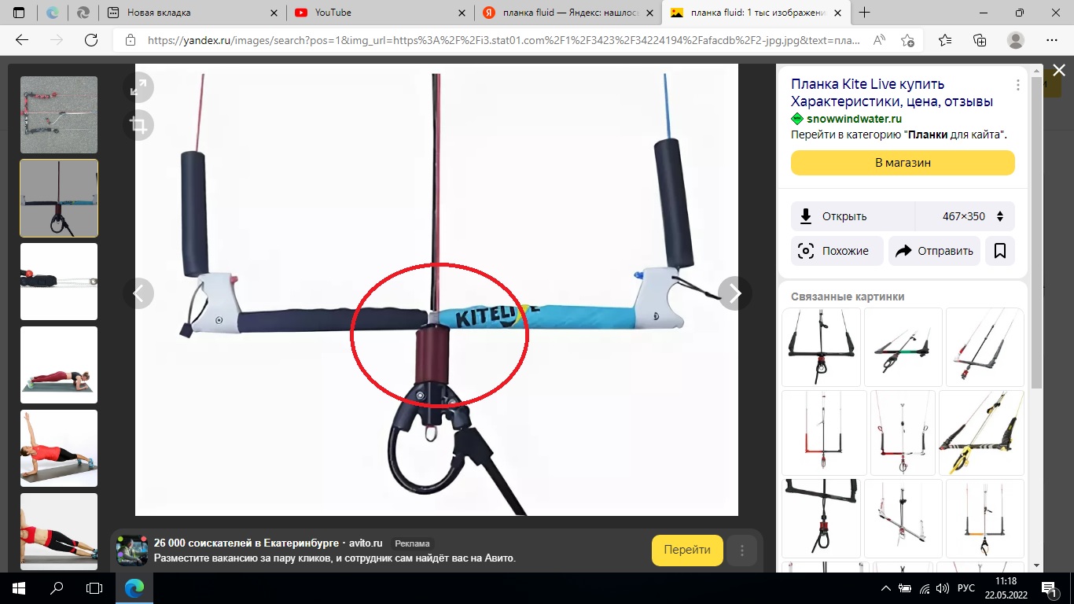1074x604 pixels.
Task: Open the Favorites list icon
Action: (x=945, y=40)
